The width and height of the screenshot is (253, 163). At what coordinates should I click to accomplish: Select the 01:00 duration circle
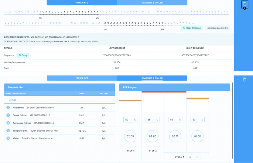click(x=197, y=136)
